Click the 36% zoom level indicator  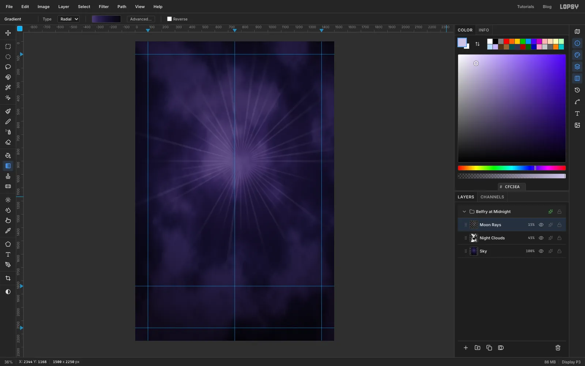pos(8,362)
